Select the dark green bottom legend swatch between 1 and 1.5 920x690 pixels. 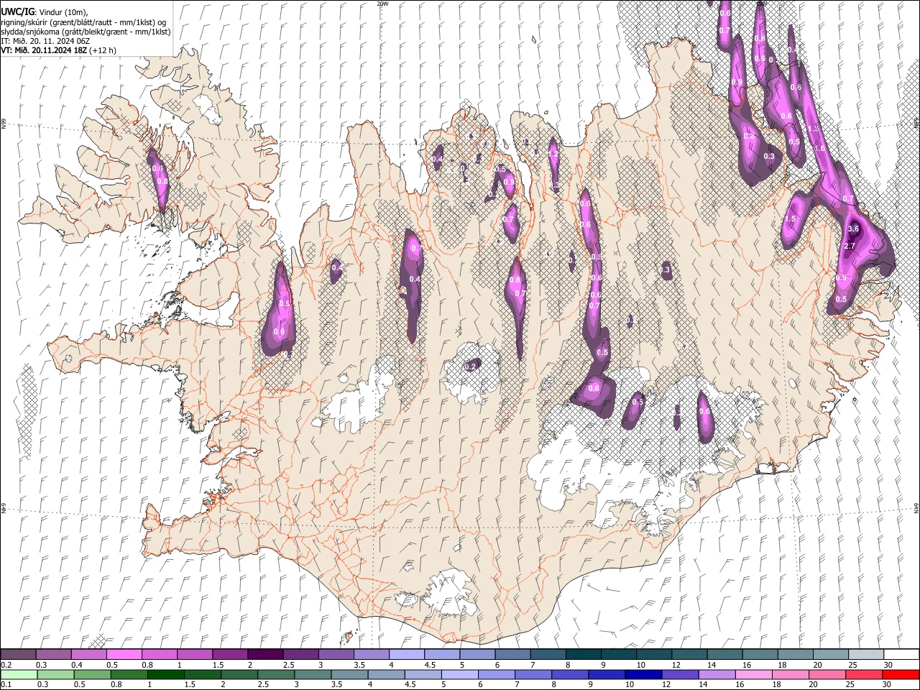166,675
